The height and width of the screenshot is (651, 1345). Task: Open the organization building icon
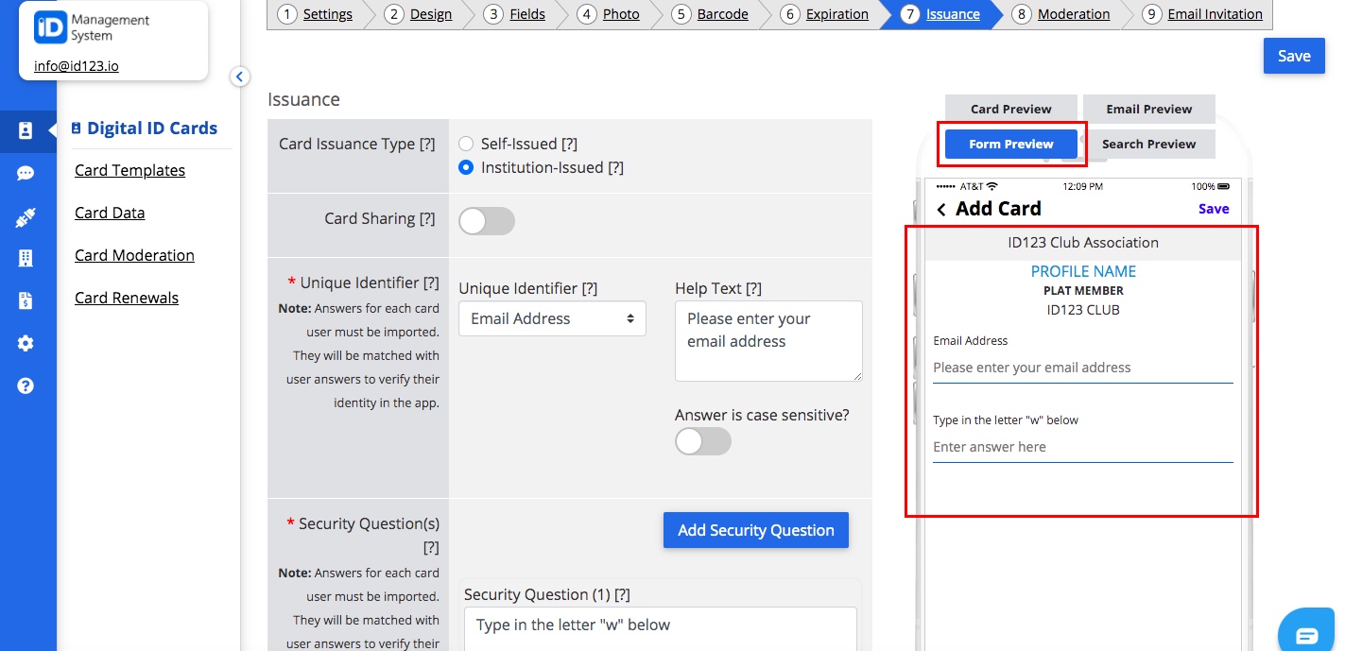tap(28, 257)
